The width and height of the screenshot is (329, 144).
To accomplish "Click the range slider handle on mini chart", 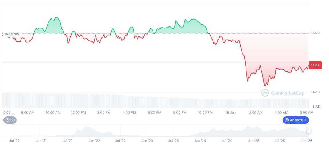I will 309,131.
